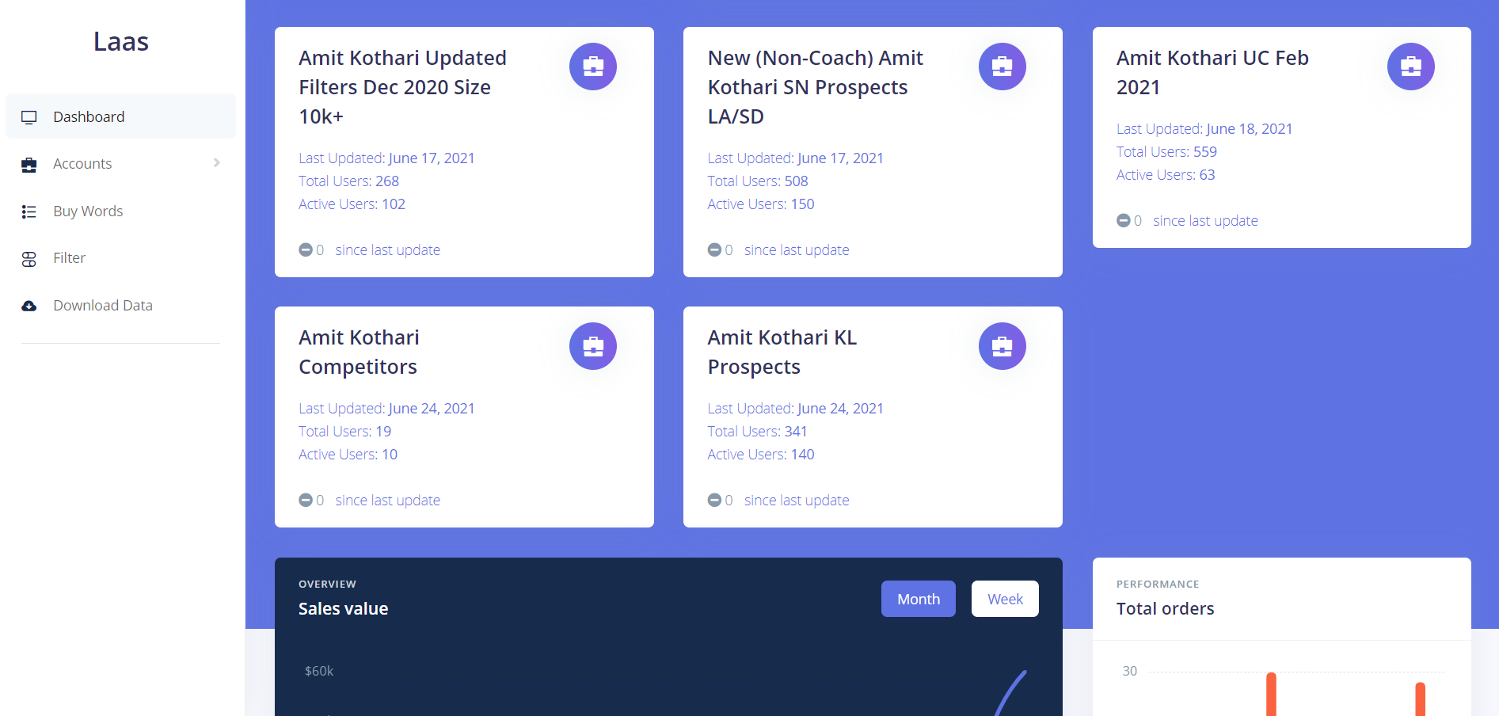The height and width of the screenshot is (716, 1499).
Task: Click minus icon on KL Prospects card
Action: (x=714, y=500)
